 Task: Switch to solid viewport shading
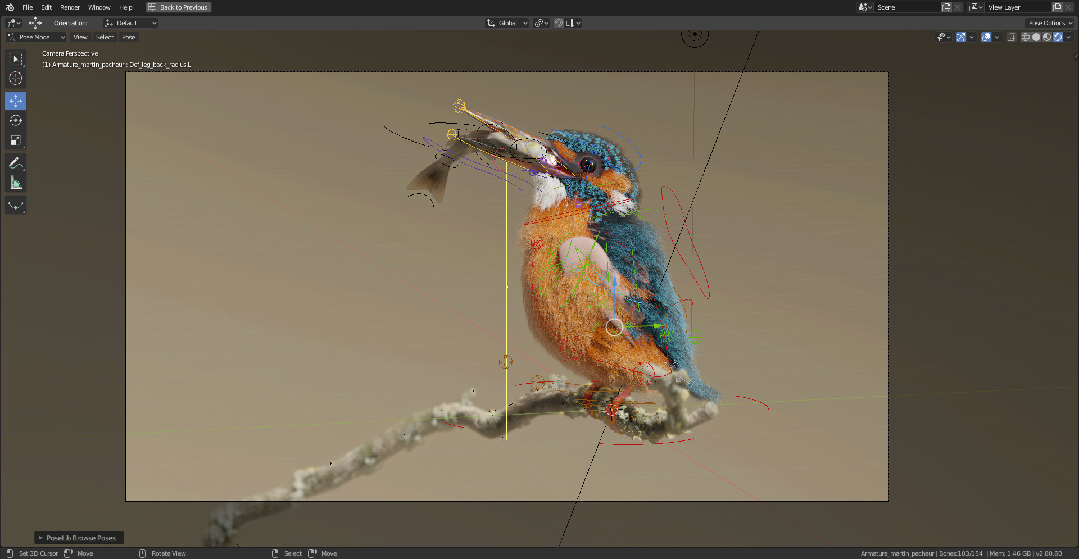click(x=1036, y=37)
